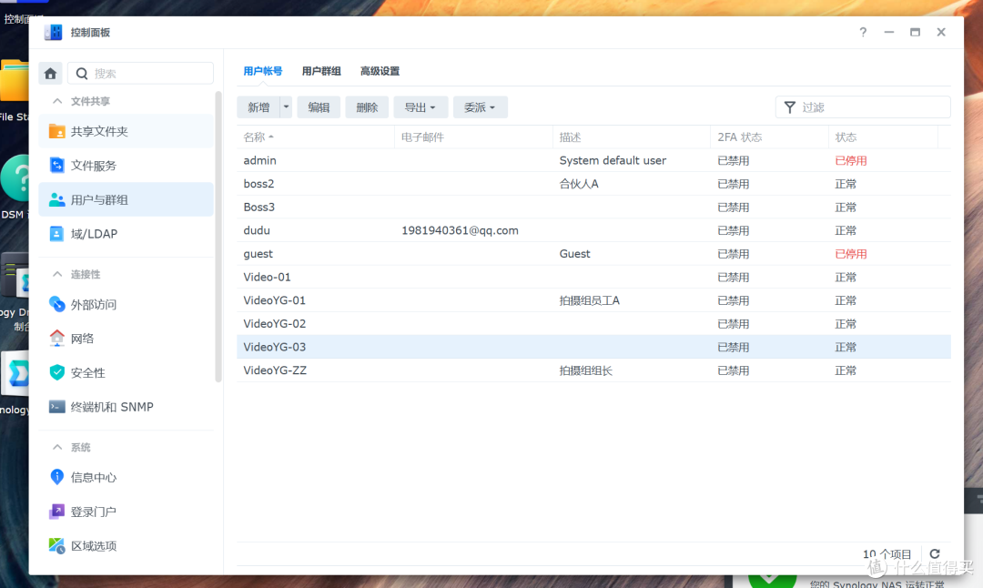Switch to 高级设置 tab
983x588 pixels.
pyautogui.click(x=380, y=71)
